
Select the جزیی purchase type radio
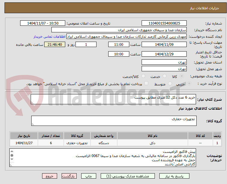(189, 84)
